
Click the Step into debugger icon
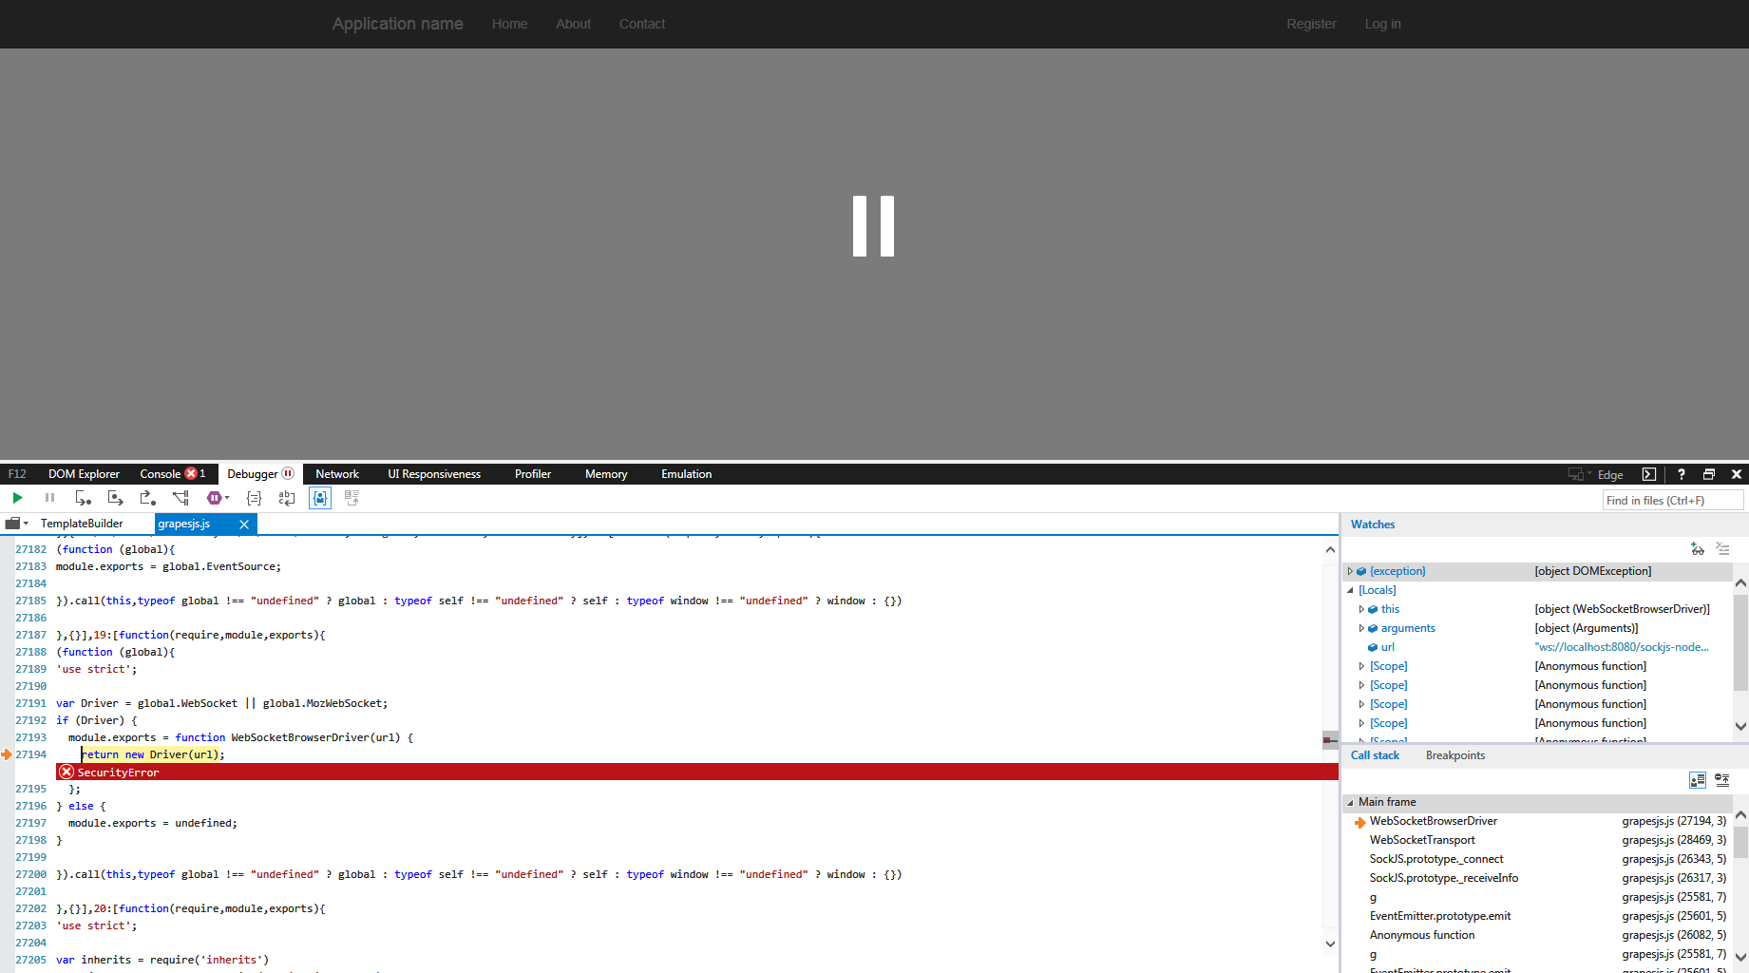pos(83,498)
